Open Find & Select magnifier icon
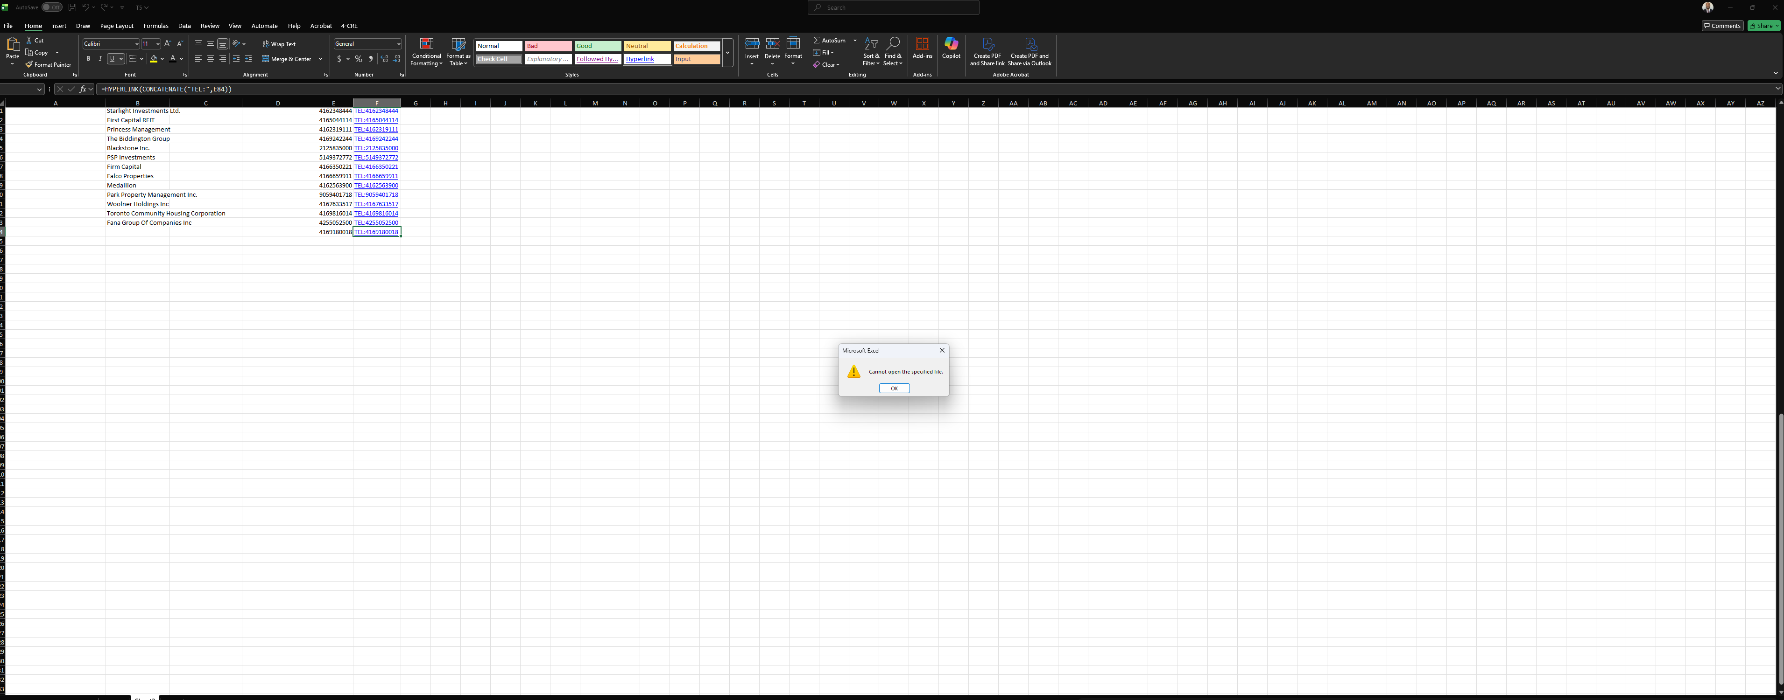This screenshot has width=1784, height=700. click(893, 43)
